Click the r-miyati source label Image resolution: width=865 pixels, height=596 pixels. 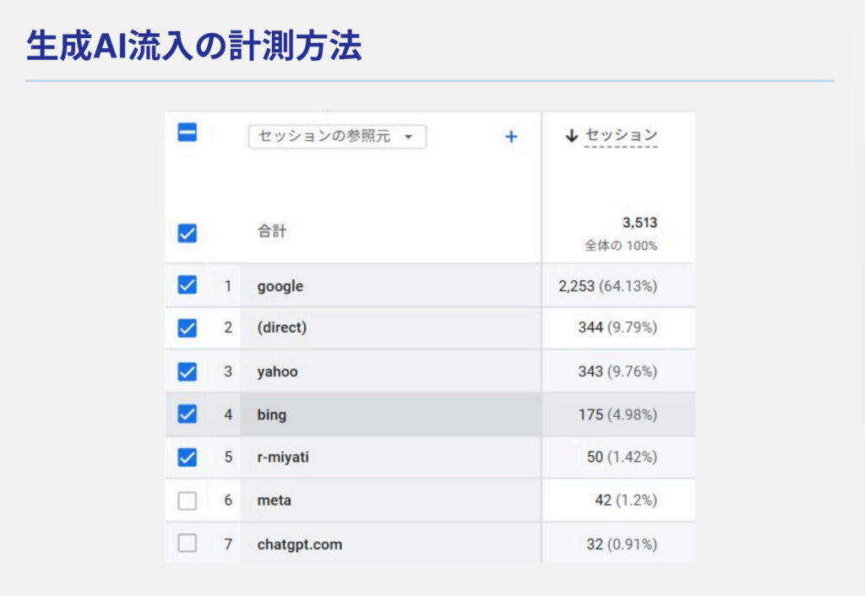point(280,458)
